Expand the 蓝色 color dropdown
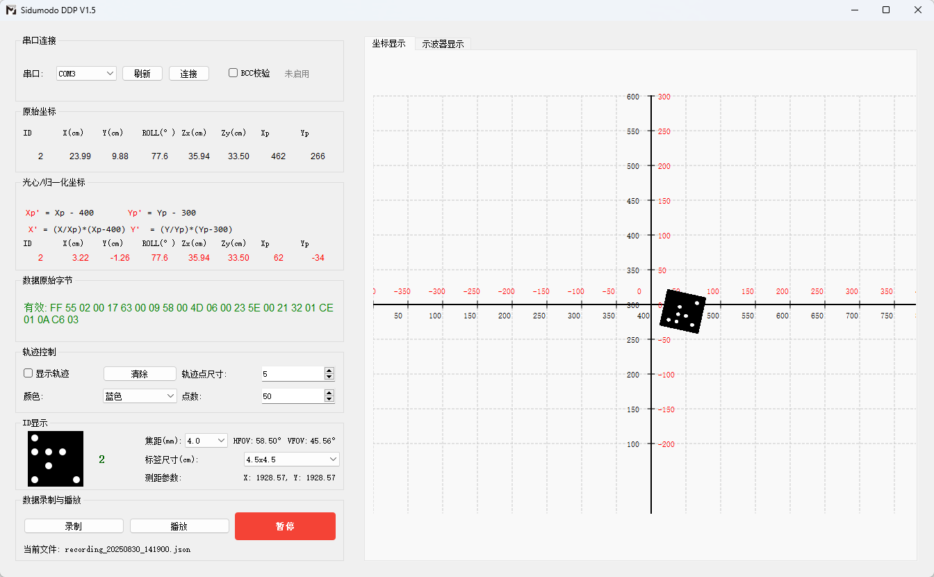This screenshot has width=934, height=577. pyautogui.click(x=140, y=396)
